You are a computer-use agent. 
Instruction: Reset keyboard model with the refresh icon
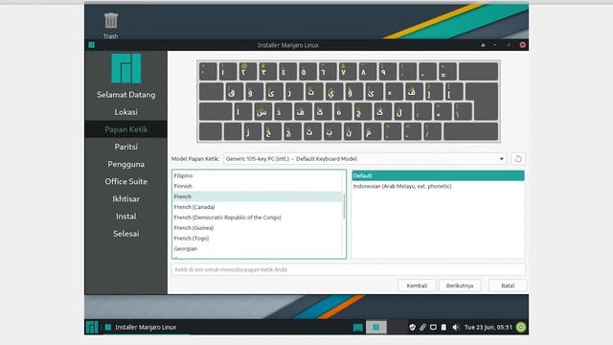coord(518,159)
